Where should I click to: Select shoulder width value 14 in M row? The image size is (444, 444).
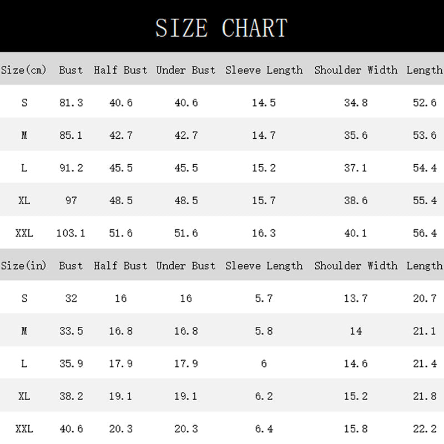356,331
